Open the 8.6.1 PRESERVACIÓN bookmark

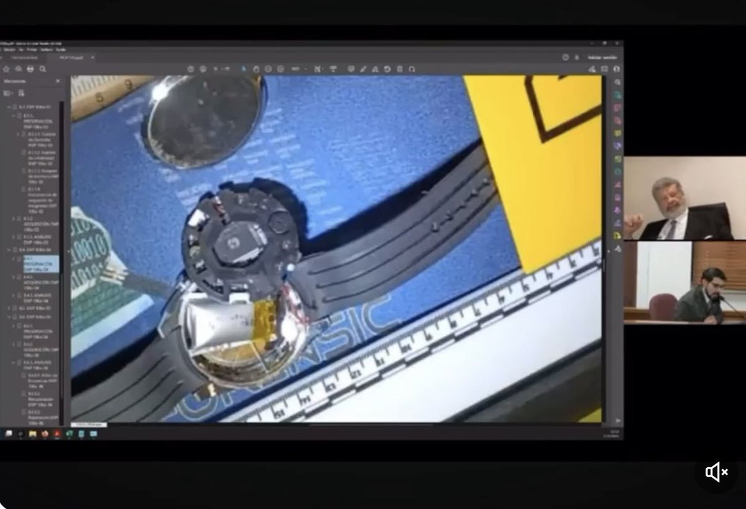[x=38, y=332]
